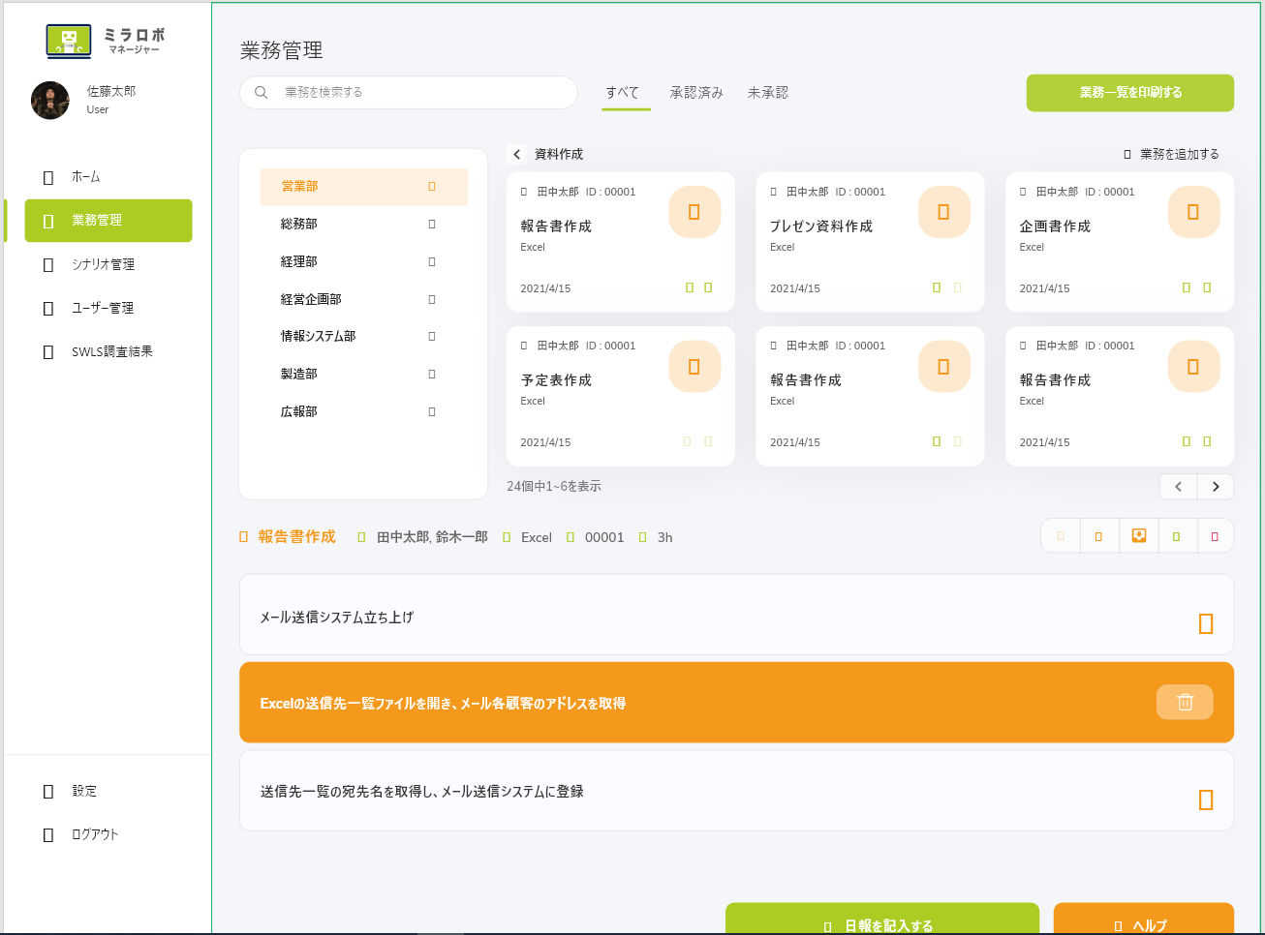Collapse the 資料作成 view with the back chevron
1265x935 pixels.
pos(516,153)
